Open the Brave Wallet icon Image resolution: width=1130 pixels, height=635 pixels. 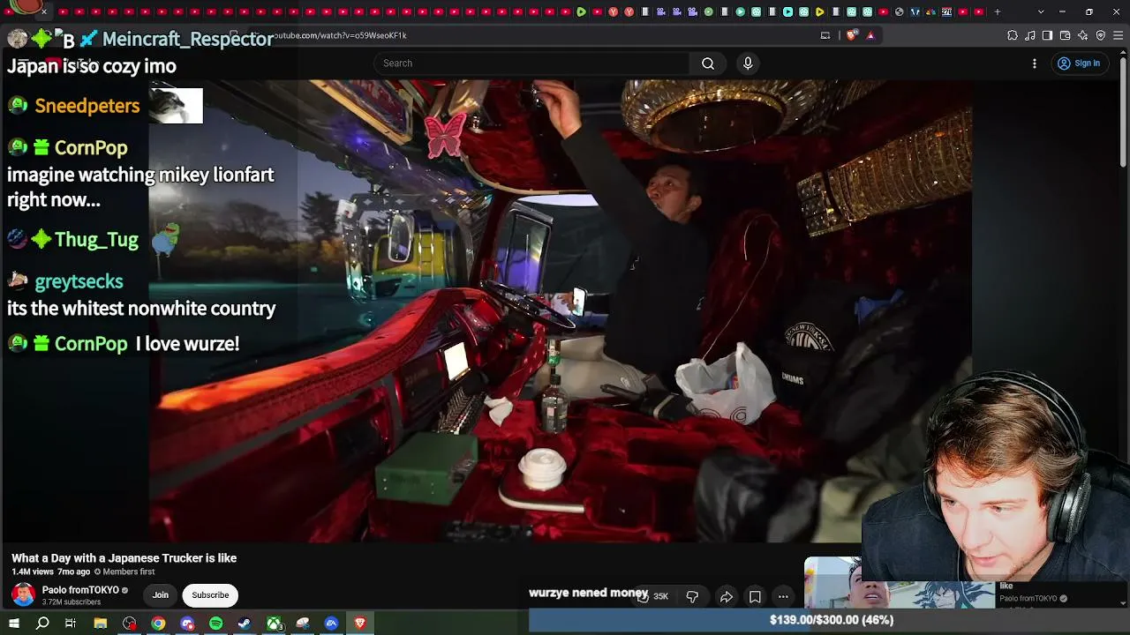click(x=1066, y=35)
